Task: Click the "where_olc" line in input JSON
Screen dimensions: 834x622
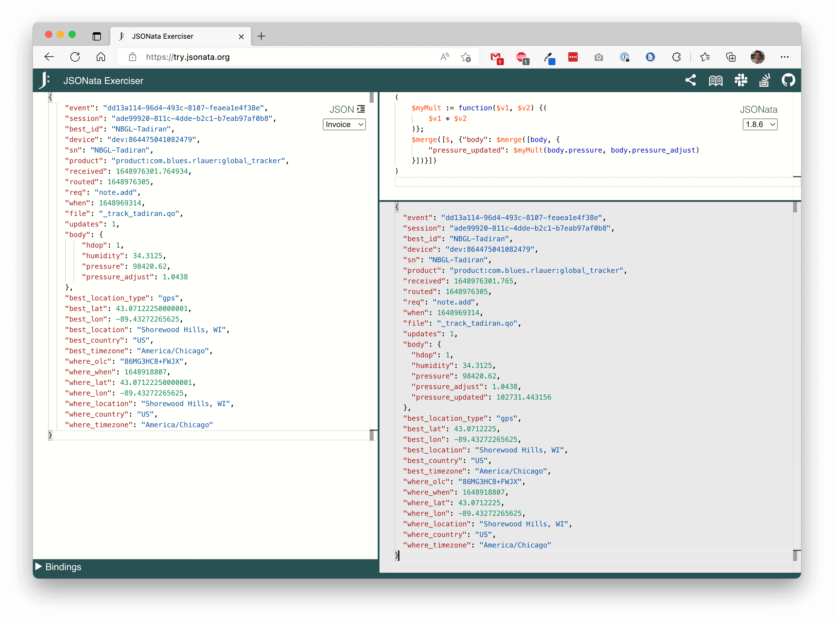Action: click(x=126, y=361)
